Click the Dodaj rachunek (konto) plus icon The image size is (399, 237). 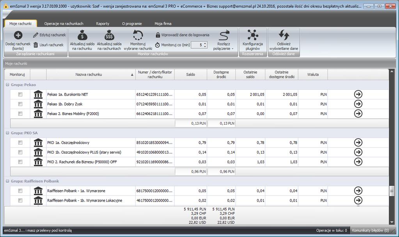18,35
